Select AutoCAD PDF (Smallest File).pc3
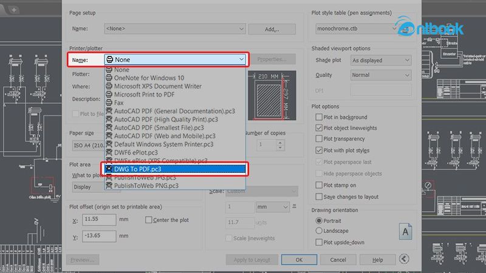This screenshot has width=486, height=273. coord(175,127)
